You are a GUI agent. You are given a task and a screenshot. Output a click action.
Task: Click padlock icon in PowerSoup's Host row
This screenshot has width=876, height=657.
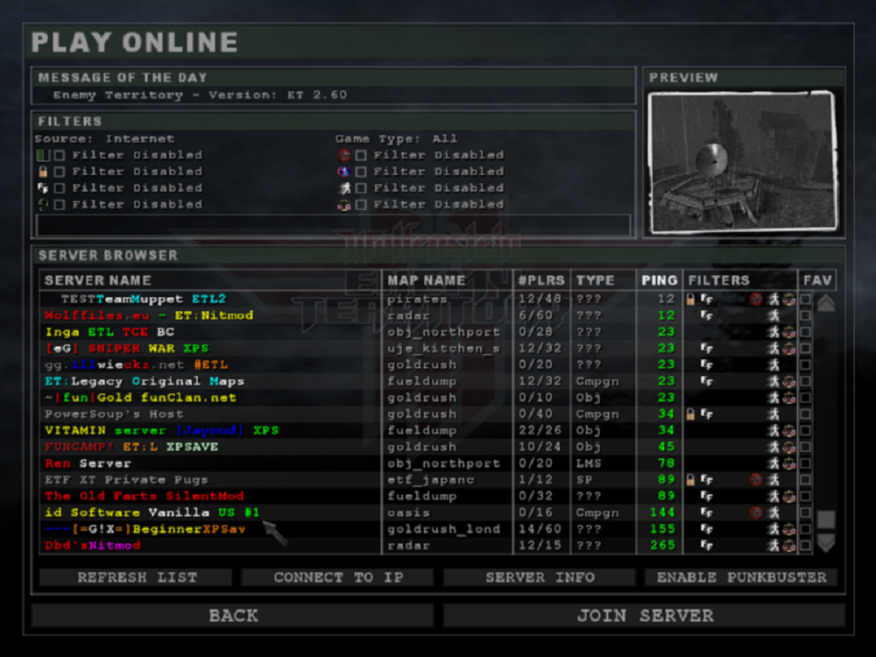(690, 414)
